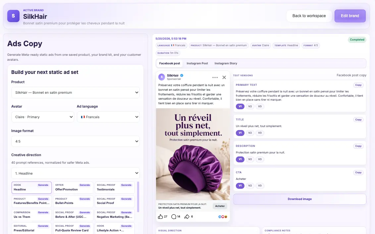Screen dimensions: 375x234
Task: Open the Ad language dropdown
Action: click(x=108, y=117)
